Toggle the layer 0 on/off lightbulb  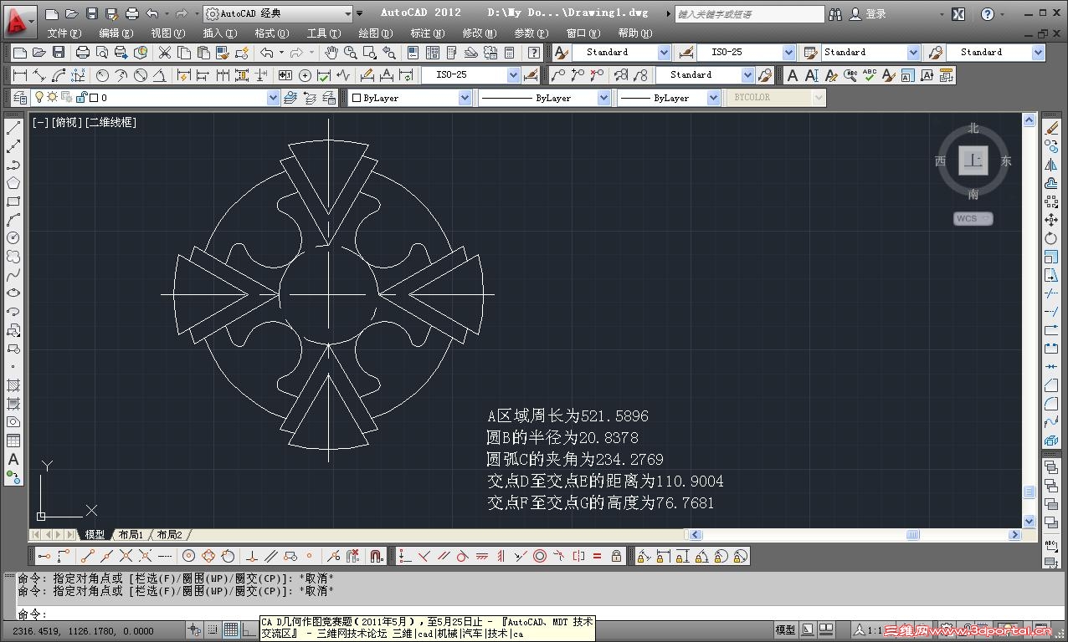[x=39, y=98]
